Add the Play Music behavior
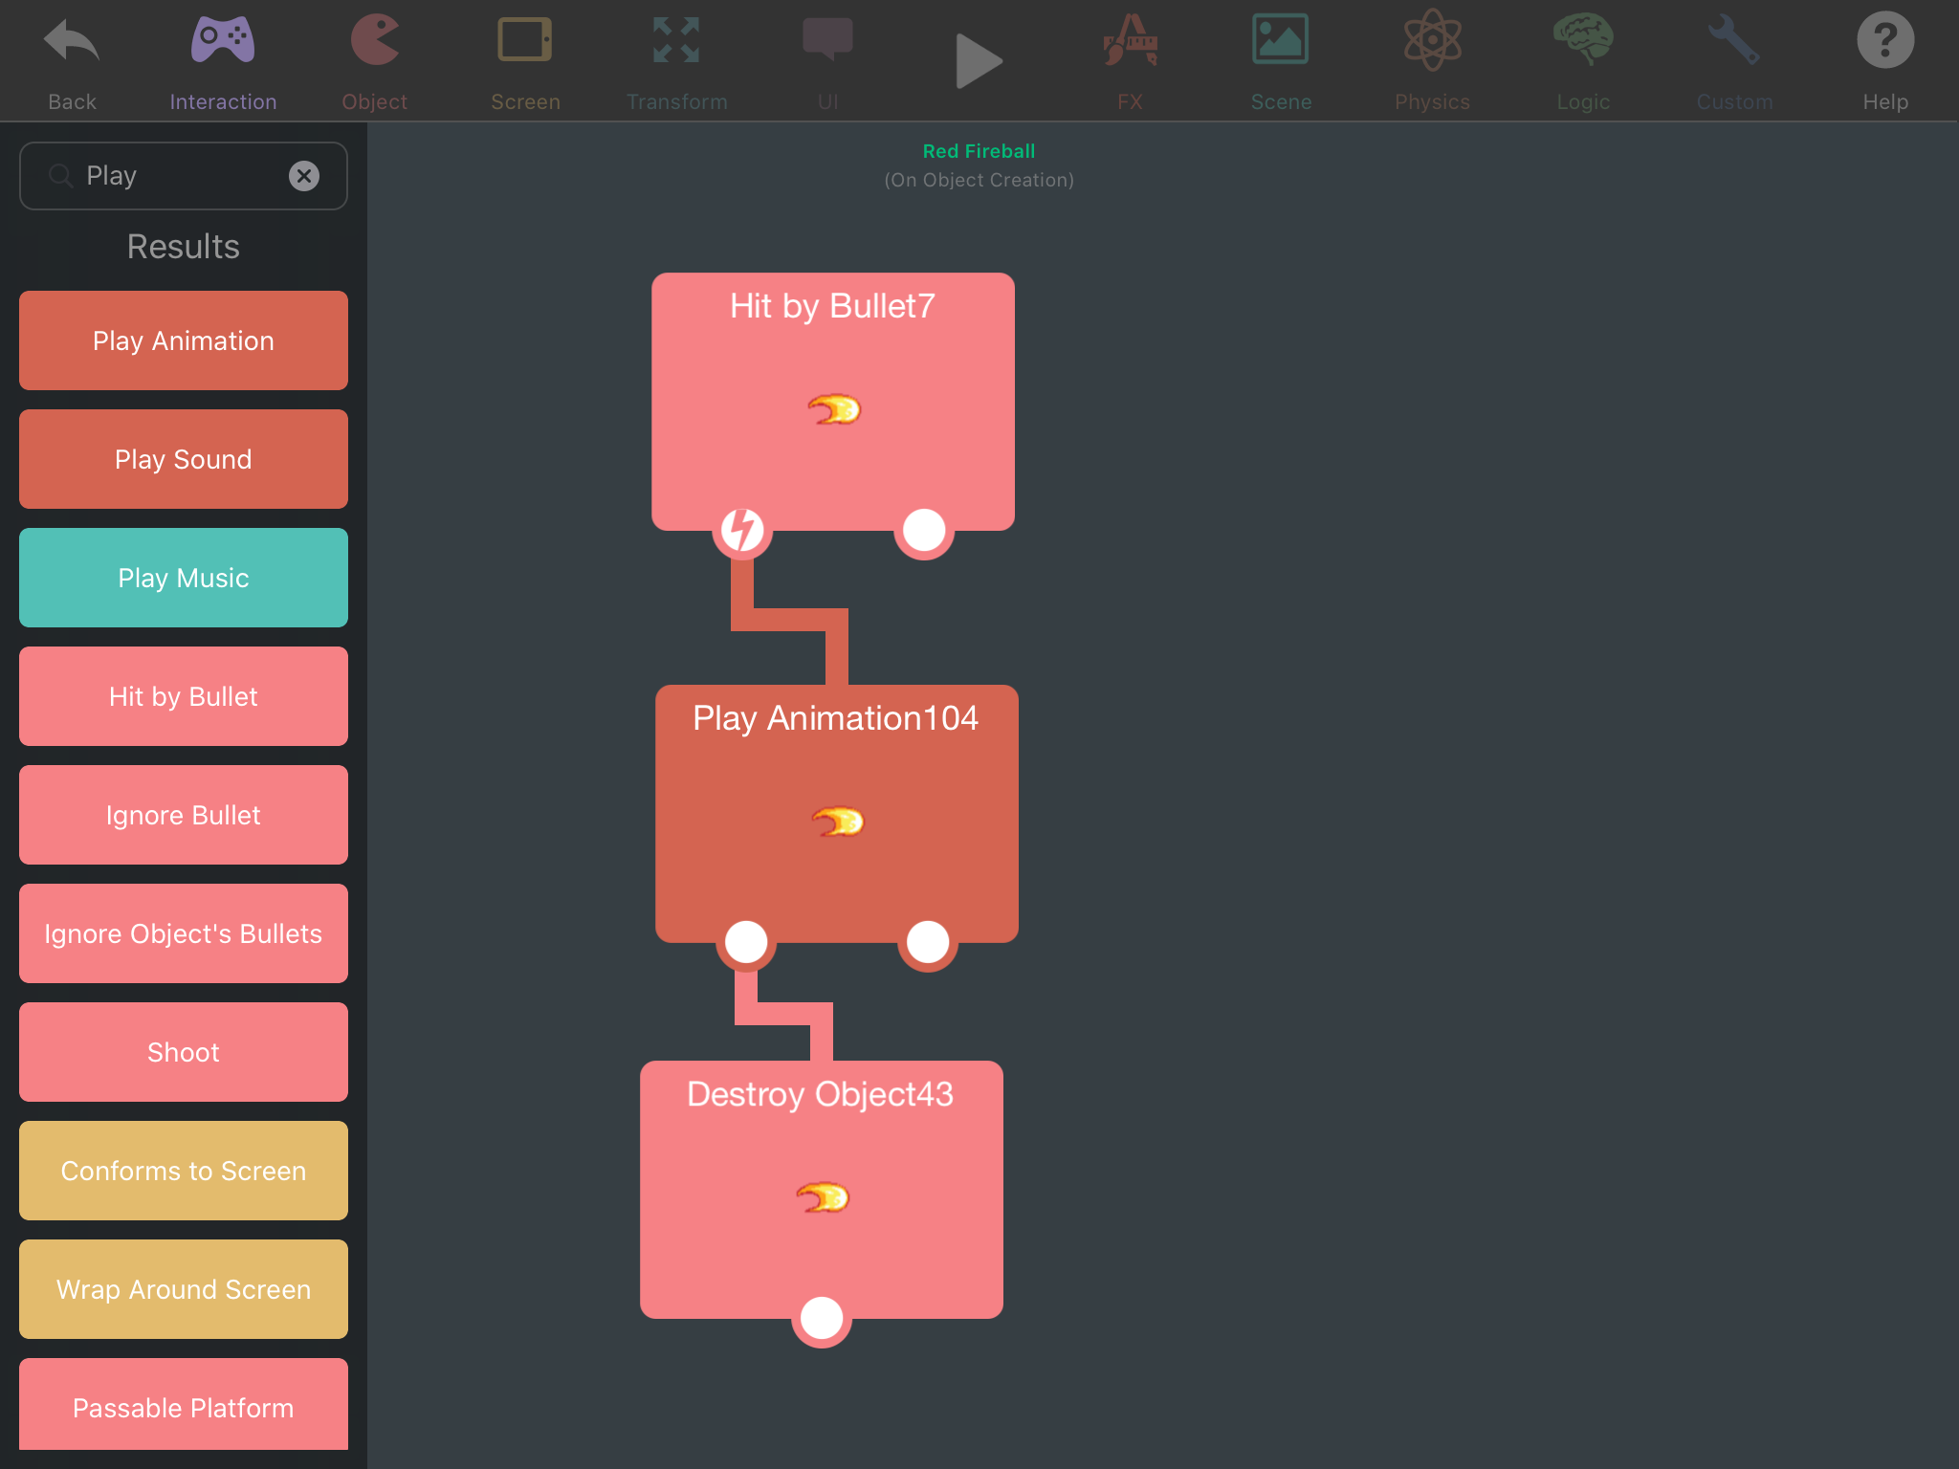1959x1469 pixels. coord(184,578)
